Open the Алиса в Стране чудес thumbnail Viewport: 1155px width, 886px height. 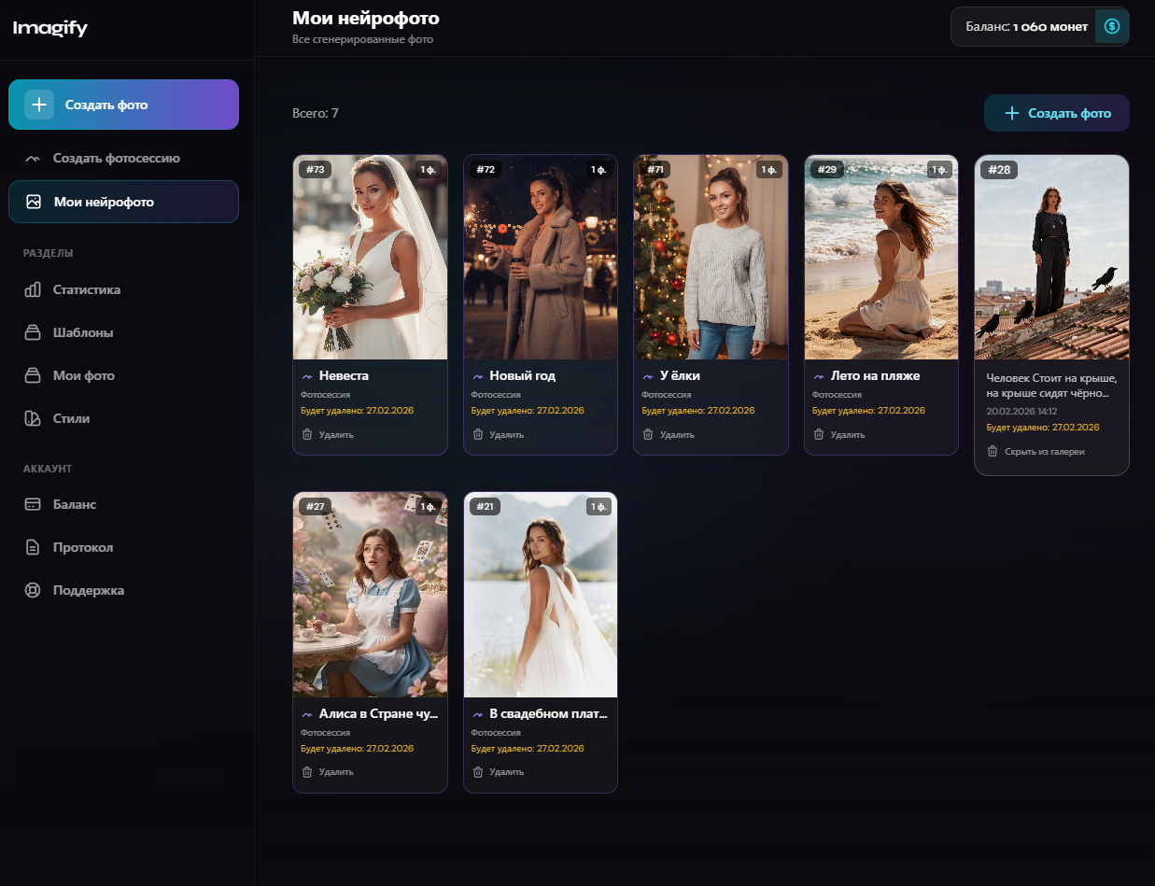coord(370,595)
